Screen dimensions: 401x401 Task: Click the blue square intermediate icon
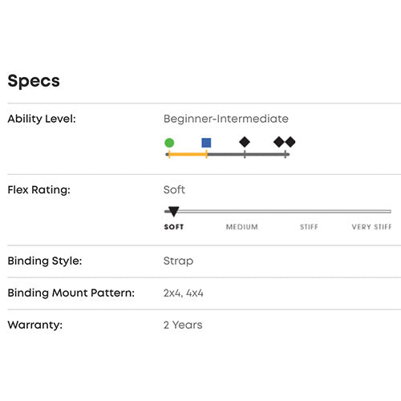(x=206, y=143)
